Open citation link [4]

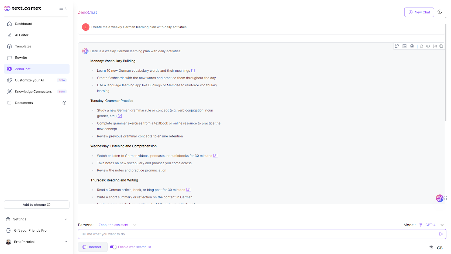click(x=188, y=190)
